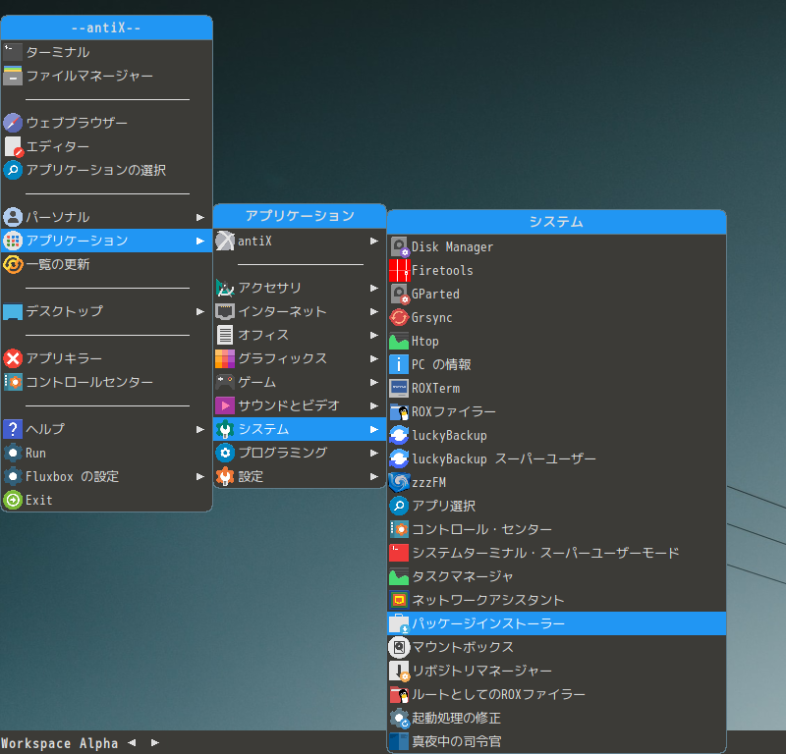Screen dimensions: 786x754
Task: Expand the オフィス submenu arrow
Action: click(374, 335)
